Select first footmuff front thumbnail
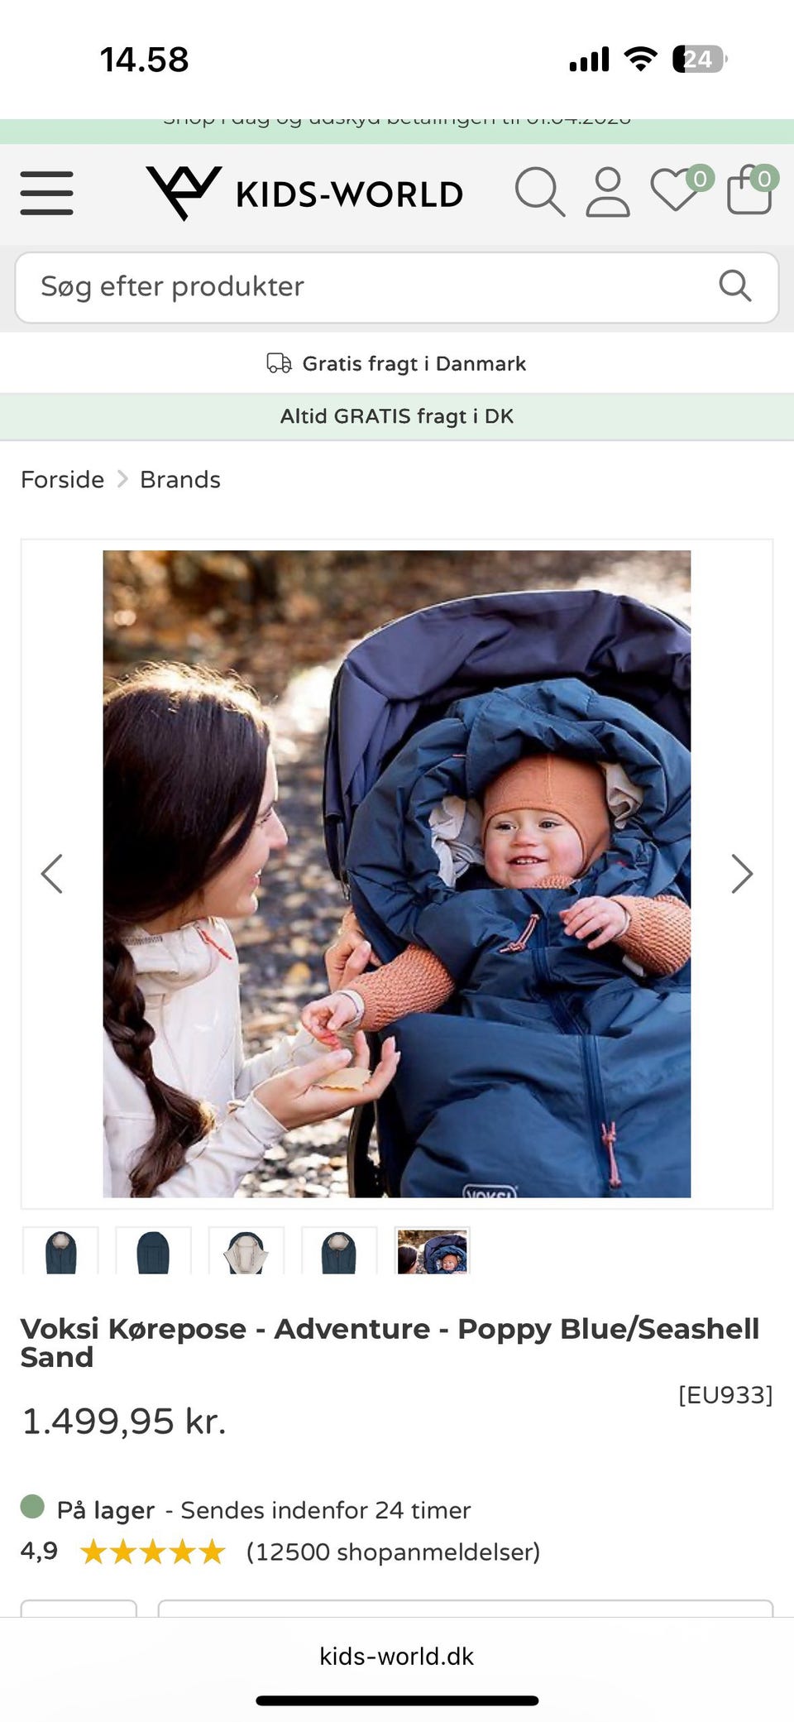 click(x=60, y=1250)
